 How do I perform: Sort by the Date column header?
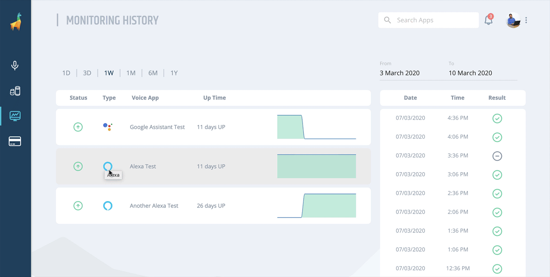point(411,98)
